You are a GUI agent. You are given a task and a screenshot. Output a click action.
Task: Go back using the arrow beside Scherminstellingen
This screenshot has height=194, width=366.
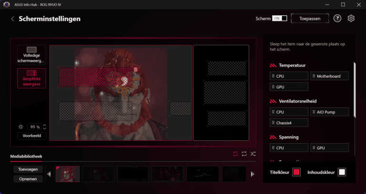coord(12,19)
